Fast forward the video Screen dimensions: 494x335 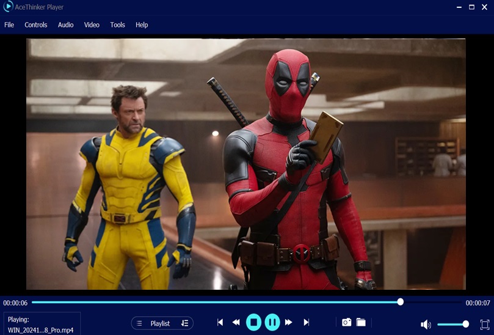(289, 322)
